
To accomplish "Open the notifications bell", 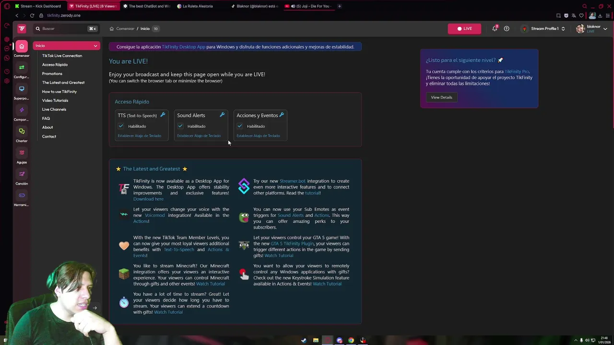I will point(495,29).
